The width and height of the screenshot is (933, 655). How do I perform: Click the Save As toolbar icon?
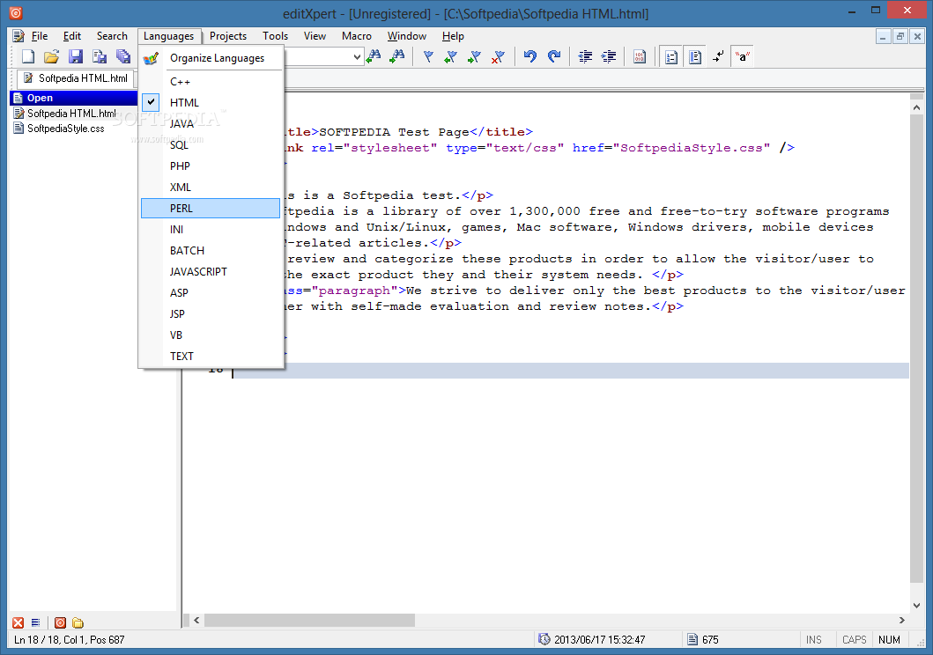100,56
